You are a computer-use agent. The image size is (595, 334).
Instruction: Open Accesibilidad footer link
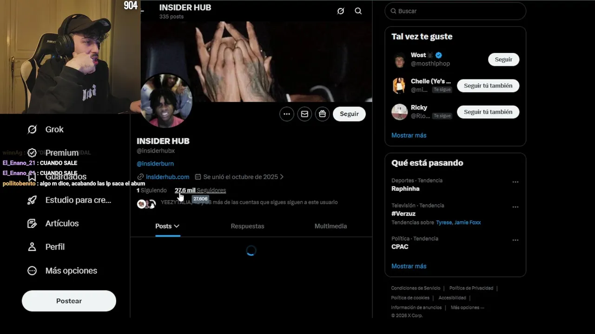click(452, 298)
